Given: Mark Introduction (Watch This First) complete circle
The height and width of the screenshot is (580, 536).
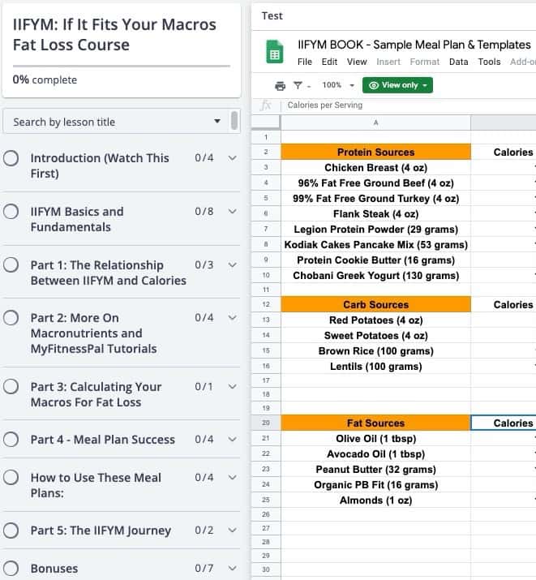Looking at the screenshot, I should pyautogui.click(x=11, y=158).
